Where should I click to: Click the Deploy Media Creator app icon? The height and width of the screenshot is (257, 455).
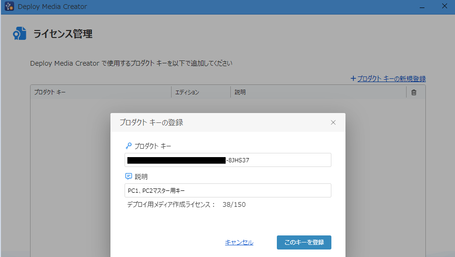click(x=9, y=7)
